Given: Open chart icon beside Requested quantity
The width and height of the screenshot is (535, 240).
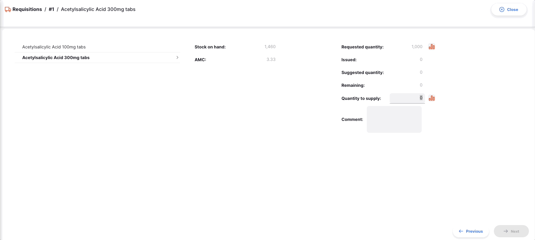Looking at the screenshot, I should pos(432,47).
